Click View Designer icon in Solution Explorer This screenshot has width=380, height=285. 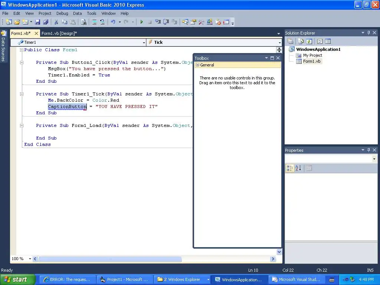(328, 42)
